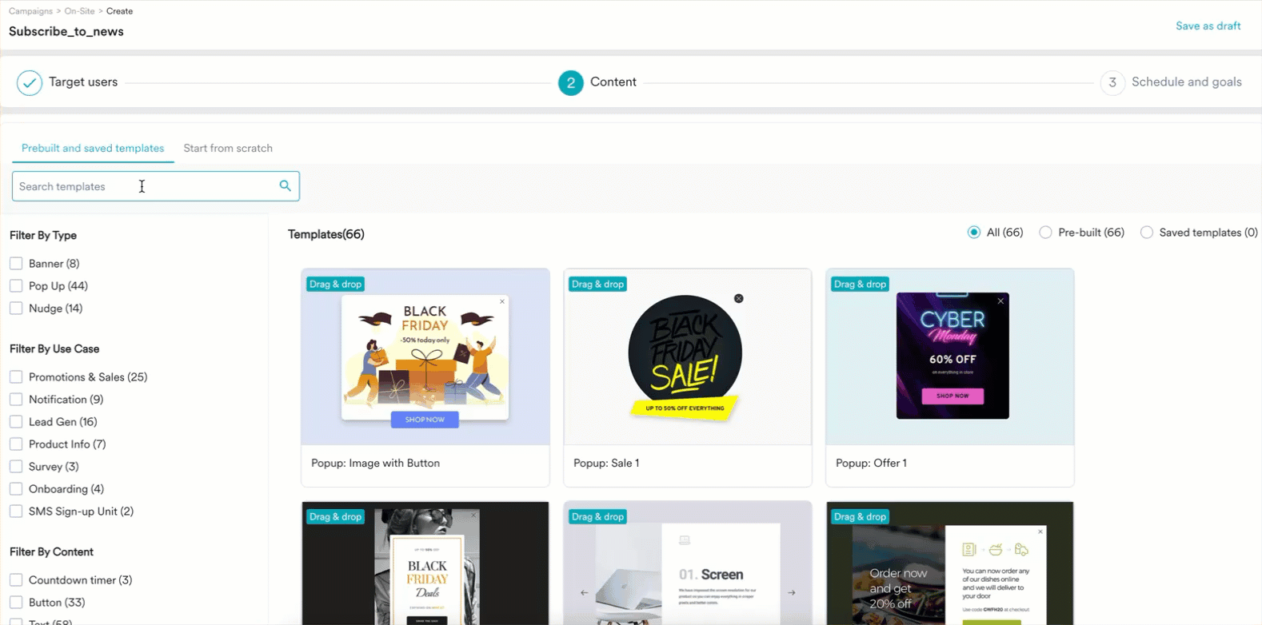
Task: Switch to Start from scratch tab
Action: coord(228,148)
